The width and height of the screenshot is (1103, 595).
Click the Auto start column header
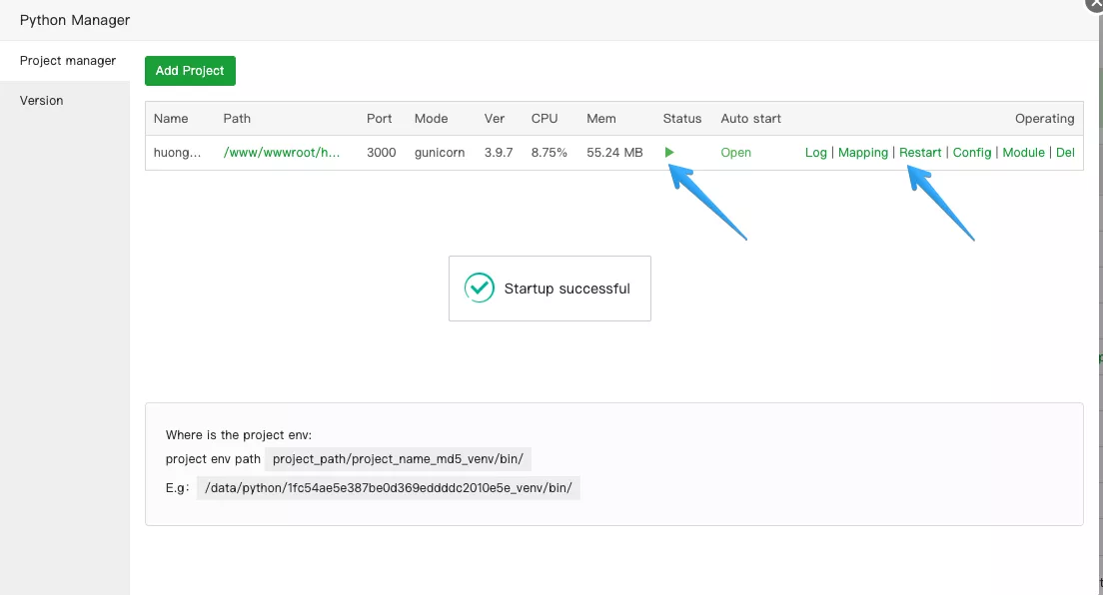click(x=750, y=119)
